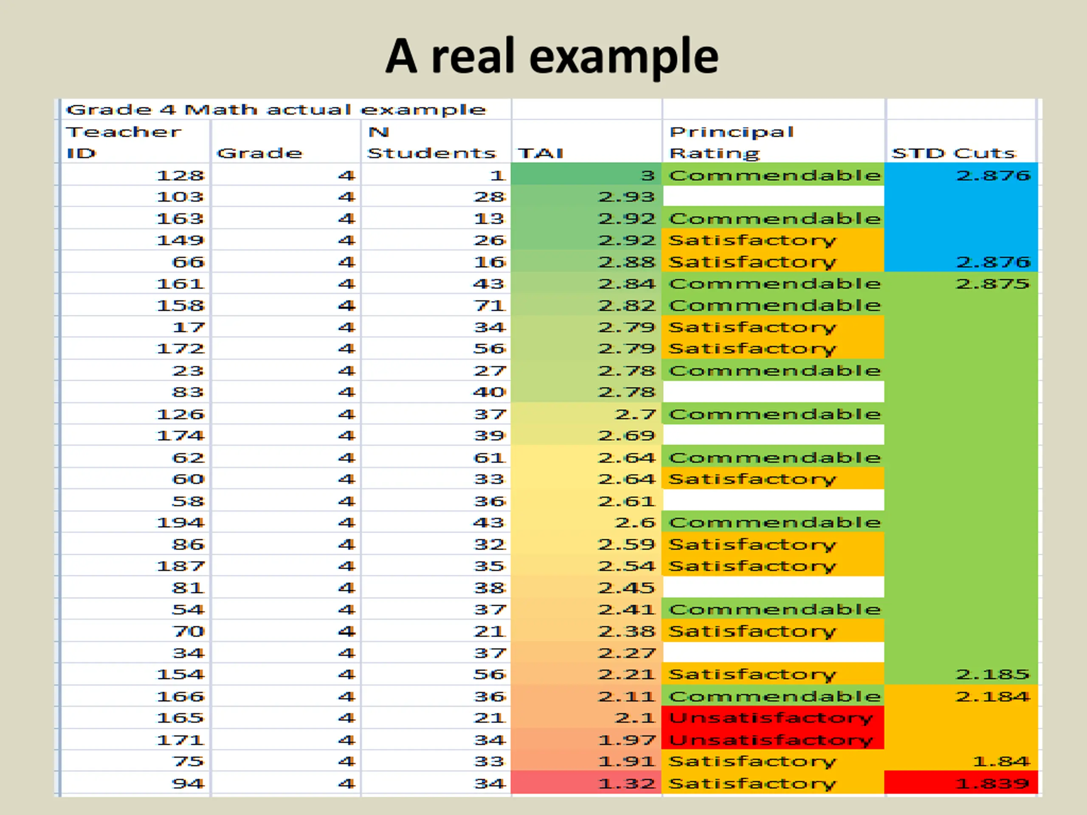Select TAI value 1.32

click(x=586, y=783)
